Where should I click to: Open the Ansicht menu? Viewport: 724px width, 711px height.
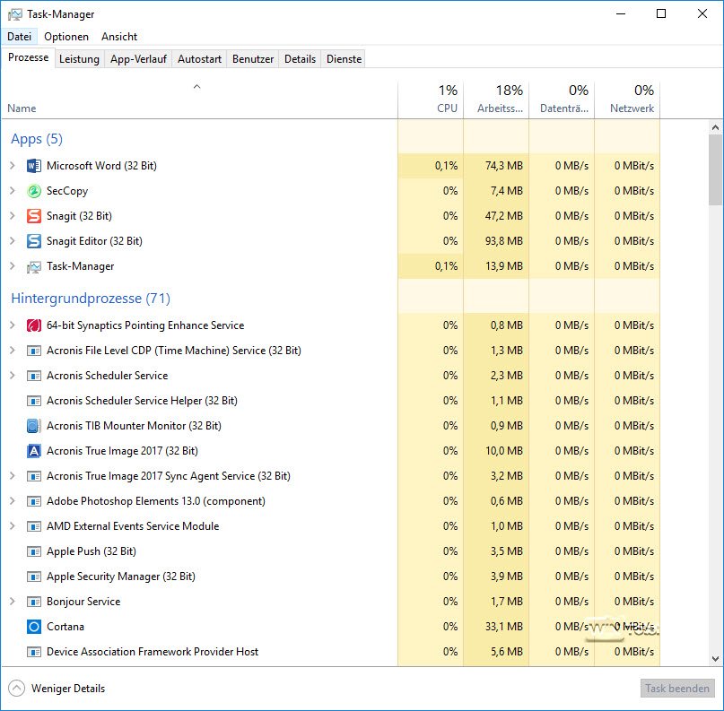119,37
